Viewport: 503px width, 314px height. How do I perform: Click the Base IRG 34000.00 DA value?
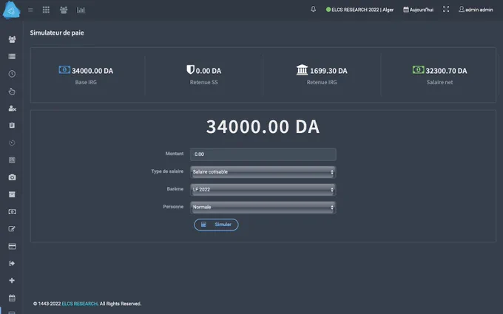[92, 71]
